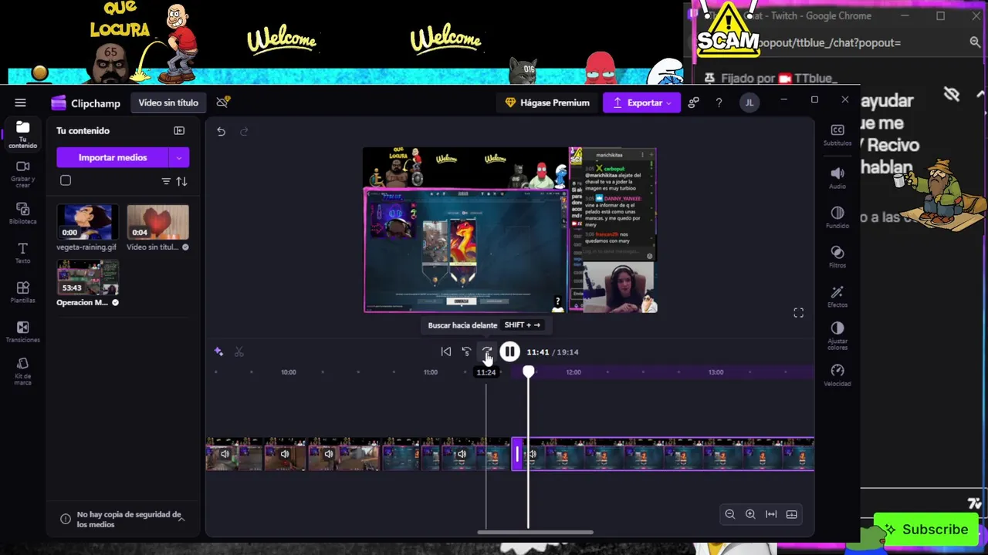Seek forward with Buscar hacia delante
Screen dimensions: 988x555
click(x=487, y=351)
